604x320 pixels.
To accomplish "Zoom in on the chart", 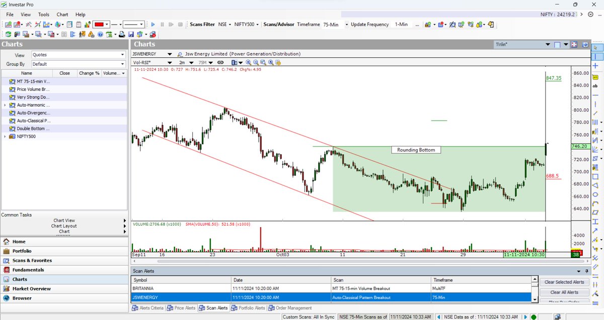I will (x=249, y=62).
